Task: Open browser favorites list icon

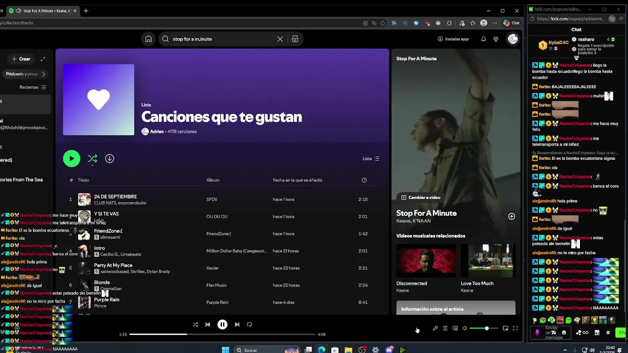Action: (473, 23)
